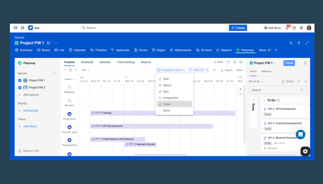The image size is (323, 184).
Task: Open Planyway settings gear
Action: click(x=241, y=62)
